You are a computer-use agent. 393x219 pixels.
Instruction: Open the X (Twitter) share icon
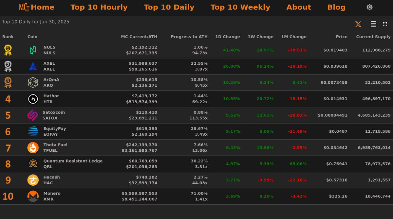click(x=358, y=24)
